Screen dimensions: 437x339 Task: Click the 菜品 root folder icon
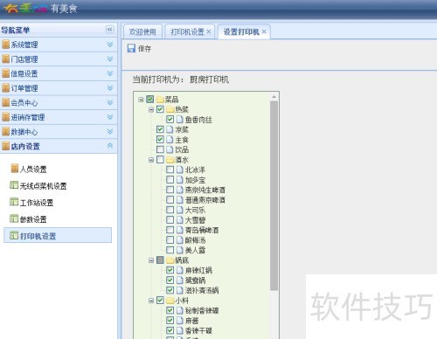tap(160, 100)
